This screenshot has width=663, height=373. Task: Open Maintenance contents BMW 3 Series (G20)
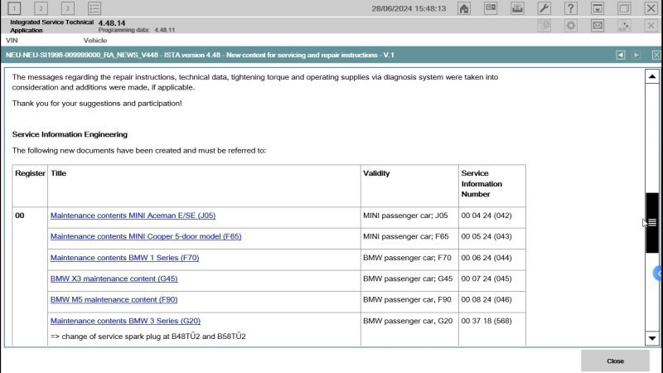click(126, 321)
